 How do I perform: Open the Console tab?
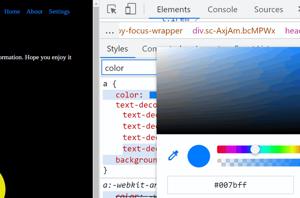[222, 9]
